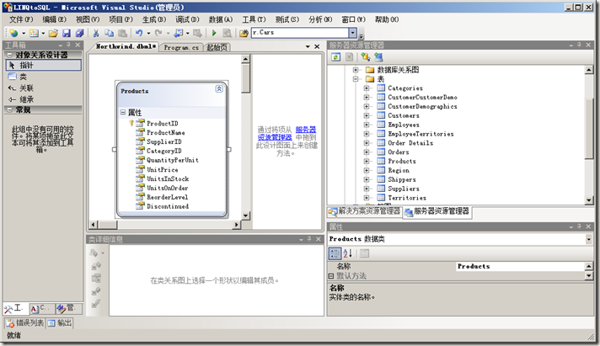Click the Find in Files icon beside combo box
Image resolution: width=600 pixels, height=346 pixels.
pos(244,34)
